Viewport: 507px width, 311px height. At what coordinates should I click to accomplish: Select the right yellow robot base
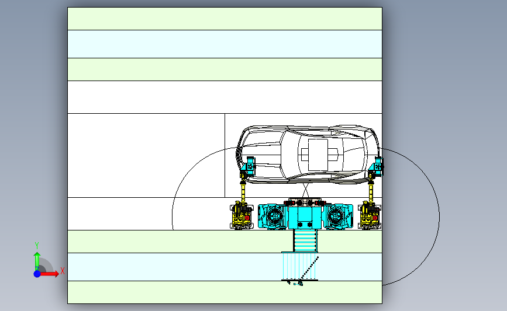pos(370,215)
